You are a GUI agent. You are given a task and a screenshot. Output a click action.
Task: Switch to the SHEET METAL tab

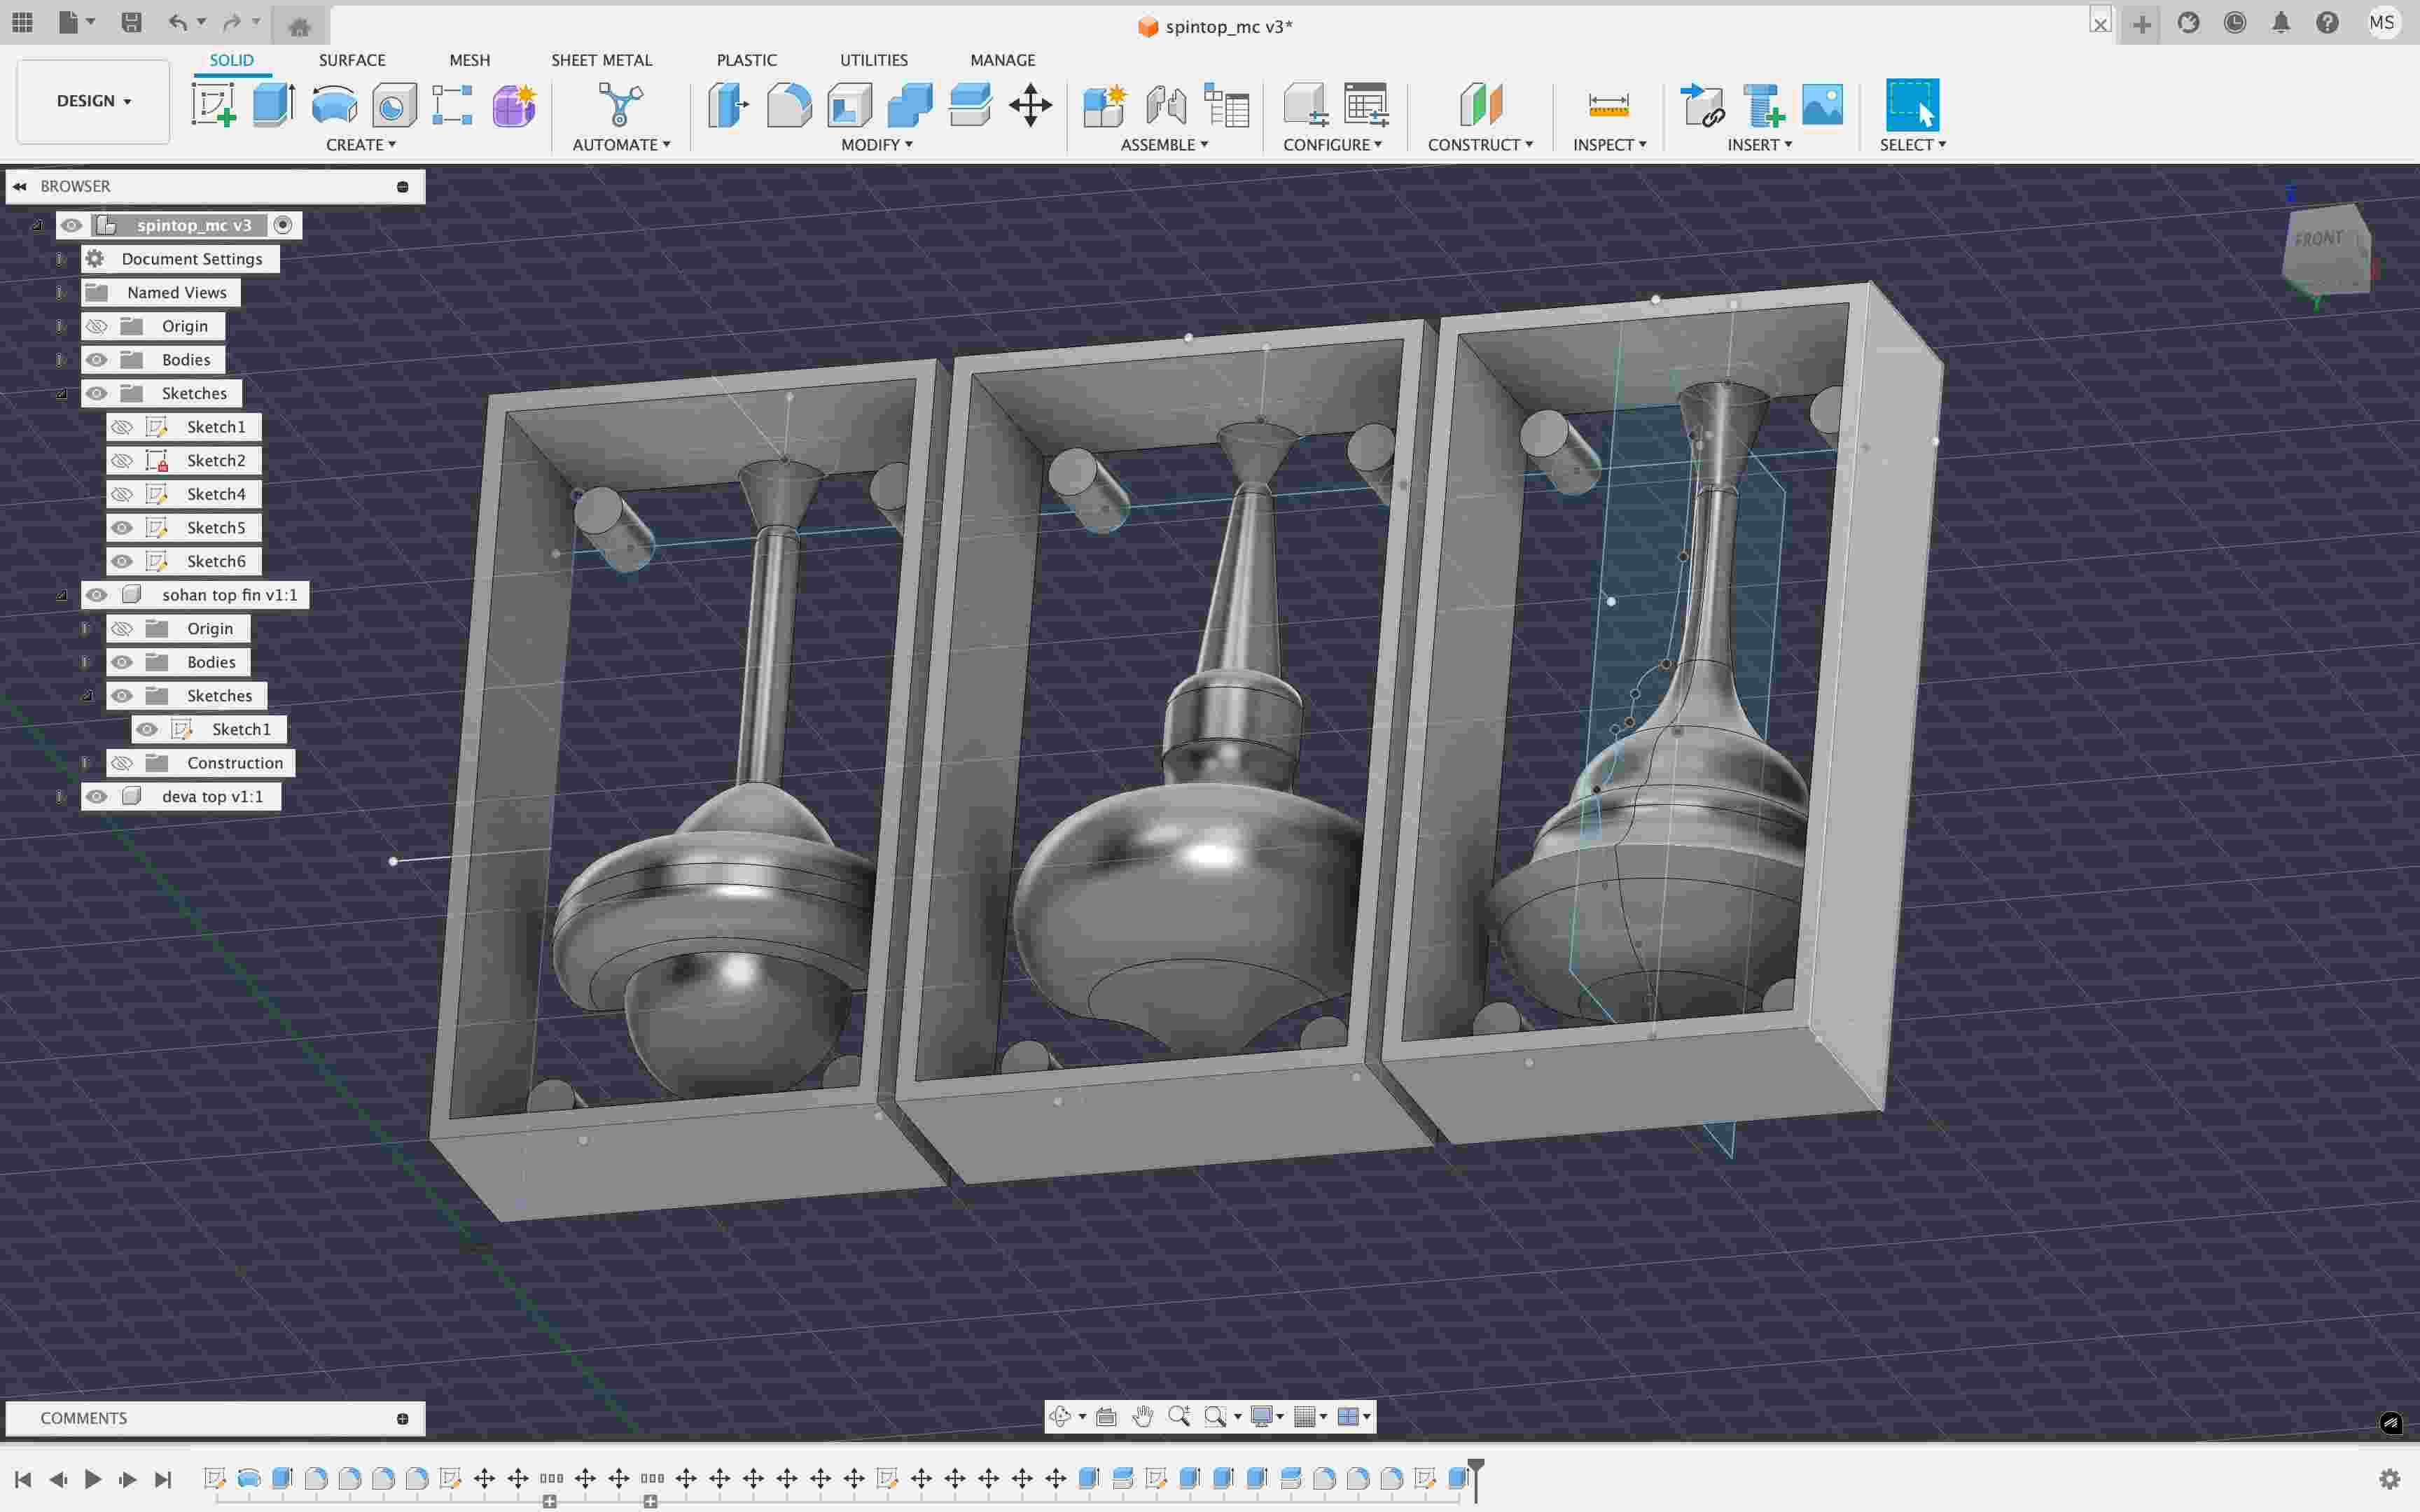click(x=602, y=60)
